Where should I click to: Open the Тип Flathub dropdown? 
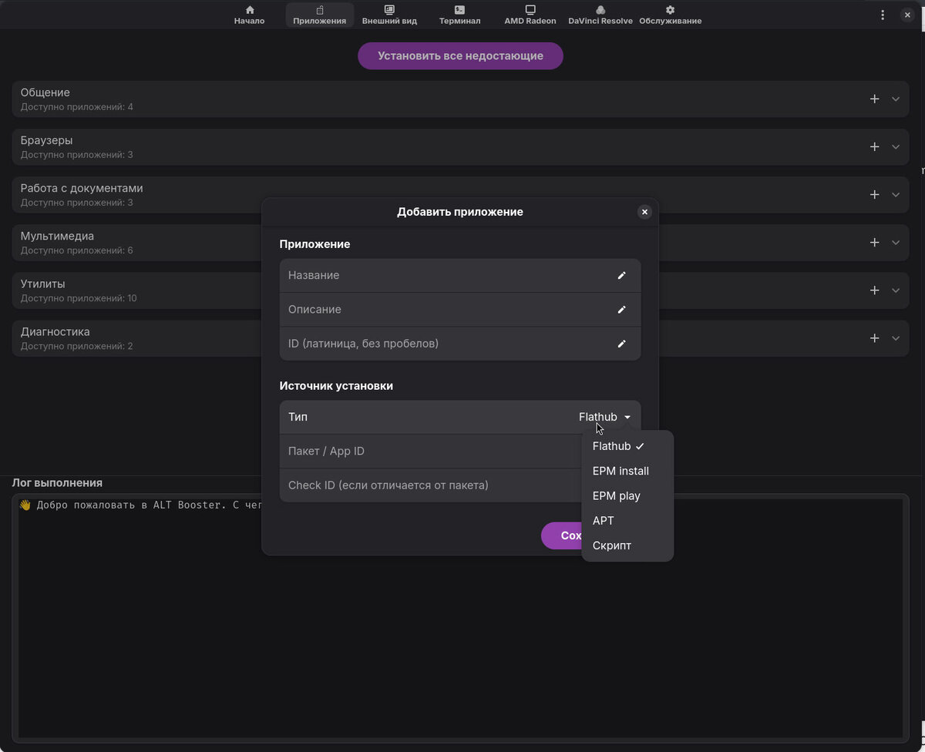point(605,417)
